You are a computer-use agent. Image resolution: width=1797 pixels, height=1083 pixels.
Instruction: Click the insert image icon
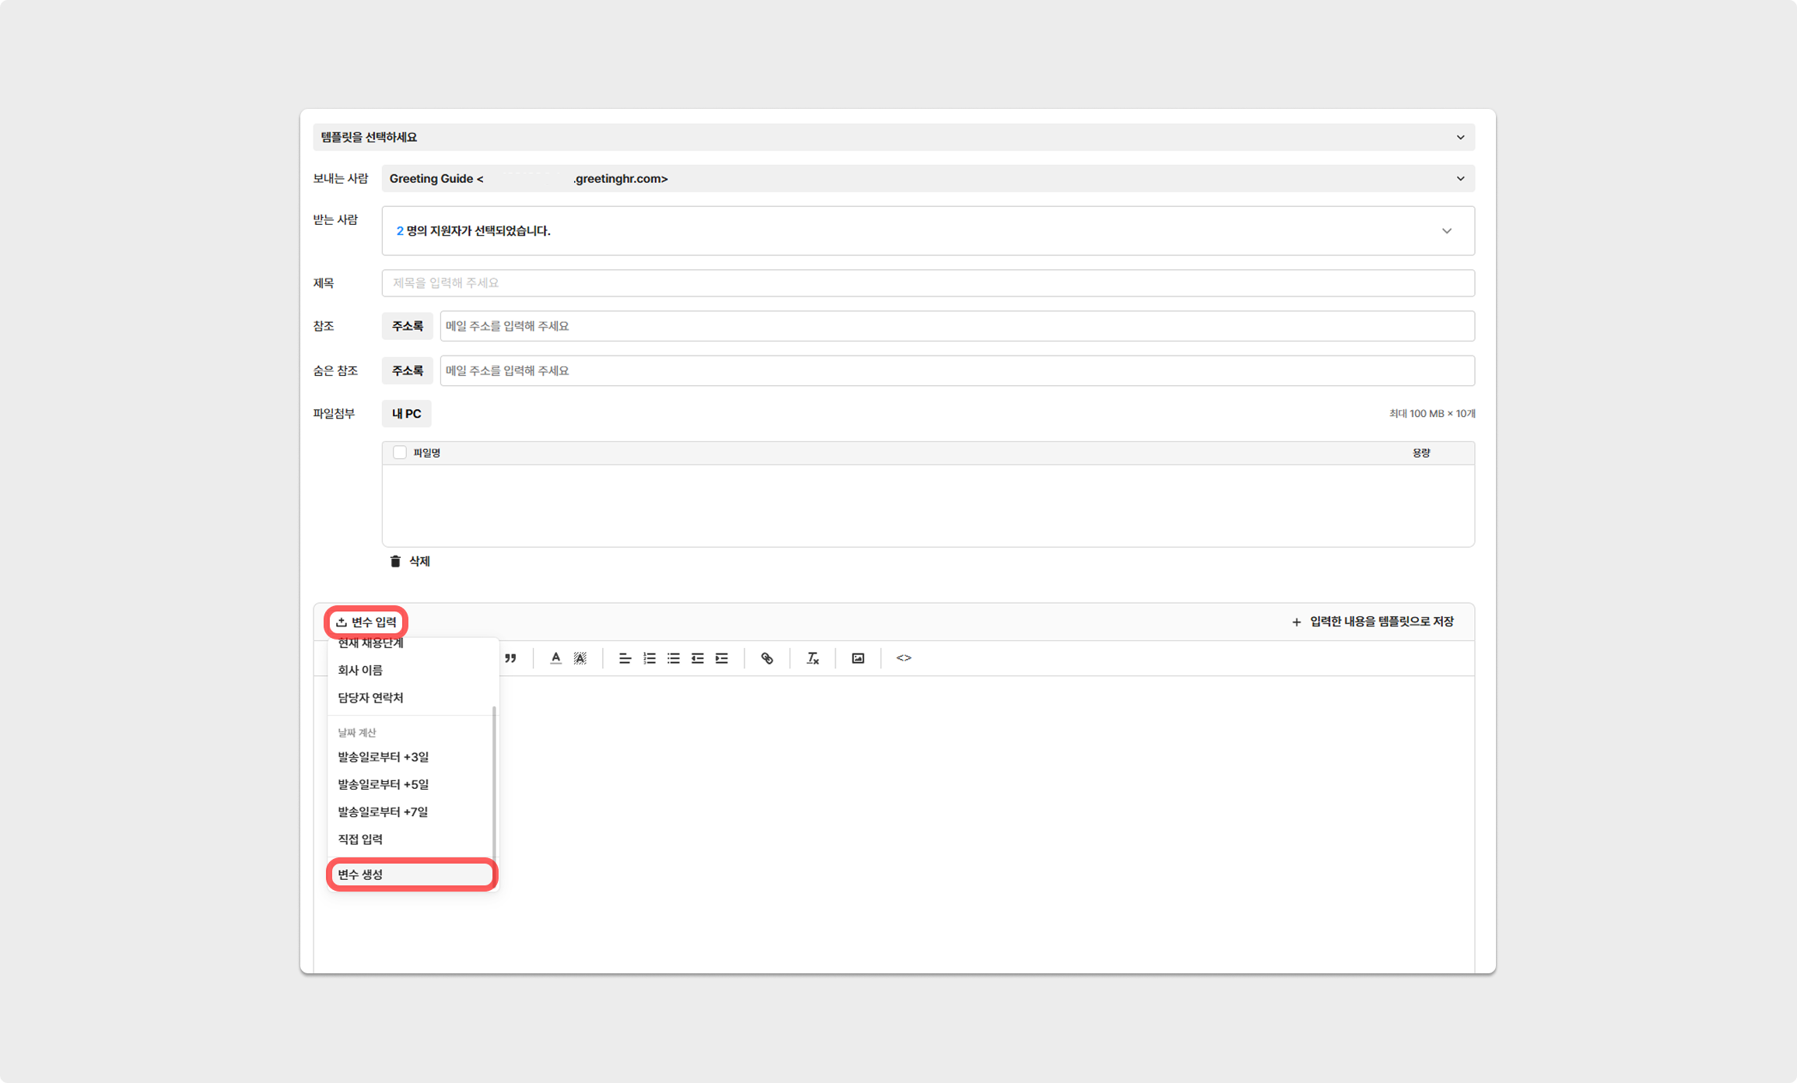pyautogui.click(x=858, y=658)
